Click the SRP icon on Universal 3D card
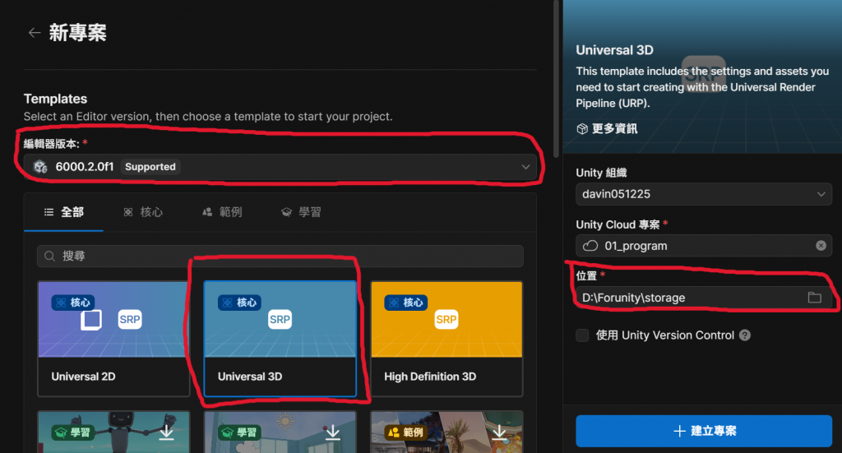 click(x=280, y=319)
